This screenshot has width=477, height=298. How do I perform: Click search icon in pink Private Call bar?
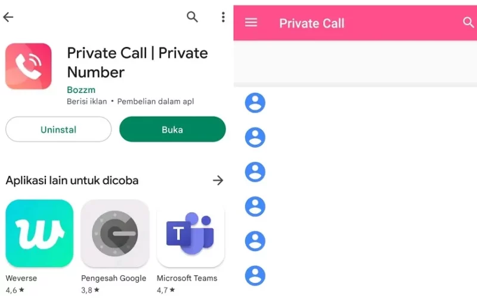[x=468, y=22]
